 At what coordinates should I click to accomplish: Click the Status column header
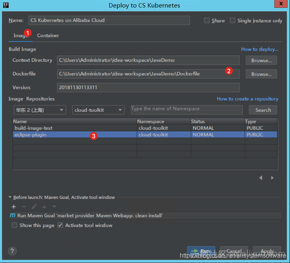218,121
